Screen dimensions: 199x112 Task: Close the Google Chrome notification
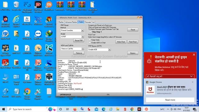192,82
